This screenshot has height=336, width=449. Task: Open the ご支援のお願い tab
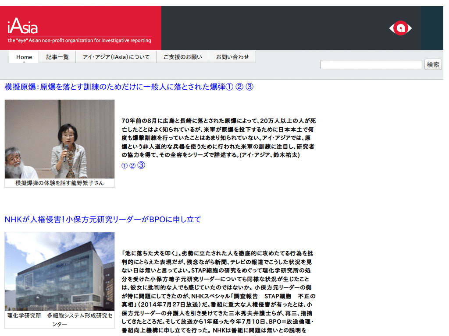[x=183, y=57]
